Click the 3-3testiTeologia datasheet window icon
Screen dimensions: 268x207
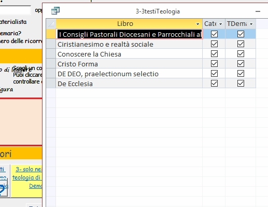tap(55, 11)
